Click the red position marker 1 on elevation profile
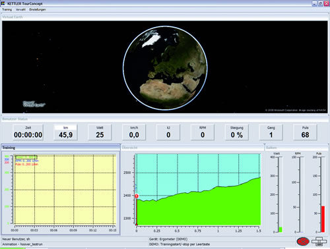The height and width of the screenshot is (249, 330). pyautogui.click(x=137, y=196)
